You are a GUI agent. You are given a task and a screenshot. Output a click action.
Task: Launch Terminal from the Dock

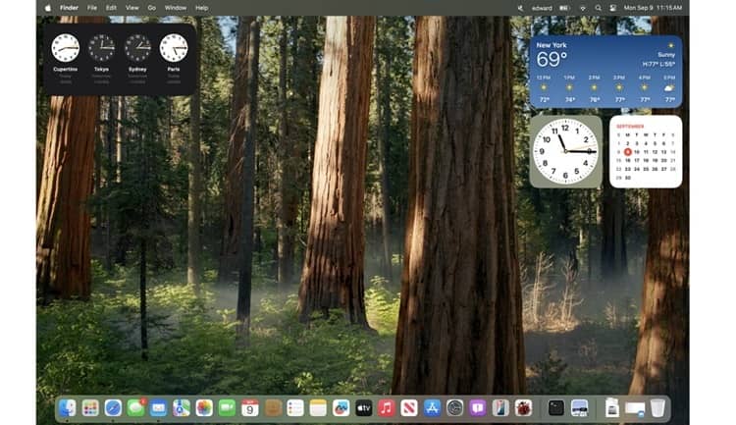(x=555, y=408)
